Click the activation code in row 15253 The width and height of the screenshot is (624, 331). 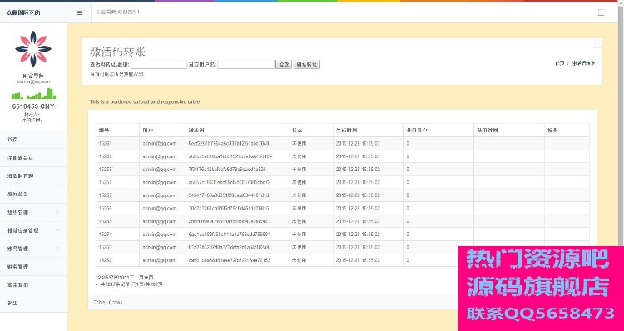(x=229, y=248)
